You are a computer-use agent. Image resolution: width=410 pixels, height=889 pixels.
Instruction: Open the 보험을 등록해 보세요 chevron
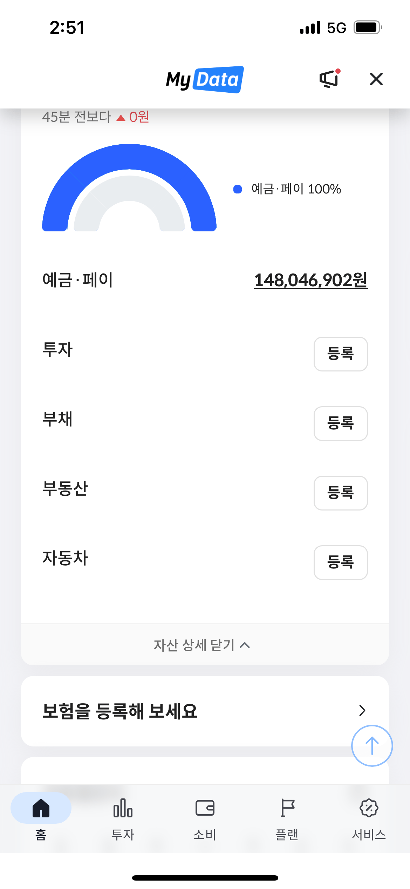(362, 711)
